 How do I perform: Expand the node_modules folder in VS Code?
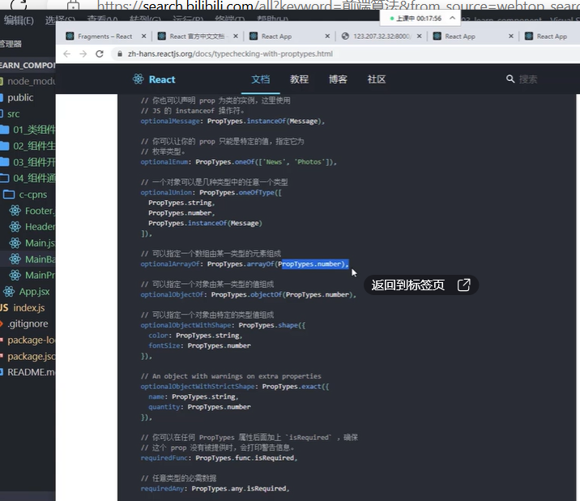[x=28, y=81]
